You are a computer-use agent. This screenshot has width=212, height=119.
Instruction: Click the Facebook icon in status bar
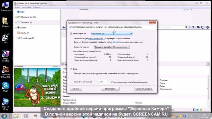coord(194,110)
